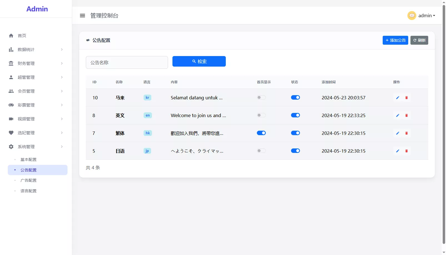Viewport: 446px width, 255px height.
Task: Click the 财务管理 bank icon
Action: (x=11, y=63)
